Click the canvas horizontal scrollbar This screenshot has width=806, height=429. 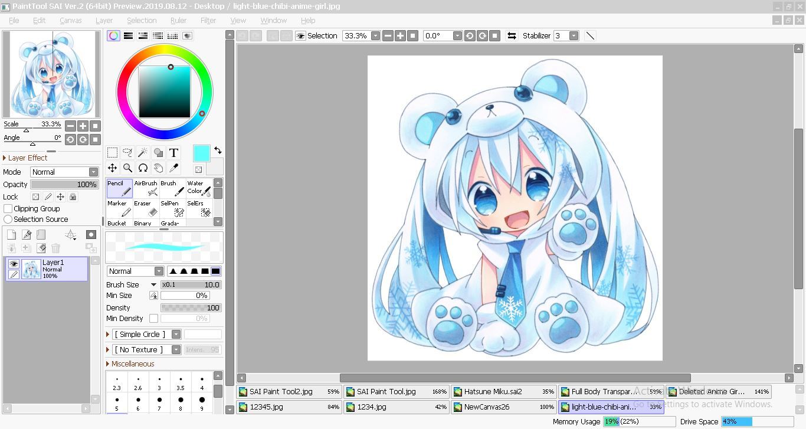click(515, 378)
